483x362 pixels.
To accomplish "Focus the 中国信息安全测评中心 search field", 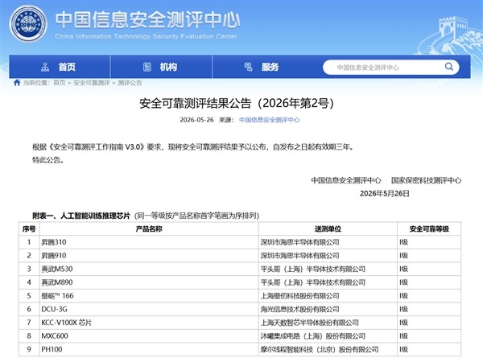I will coord(390,67).
